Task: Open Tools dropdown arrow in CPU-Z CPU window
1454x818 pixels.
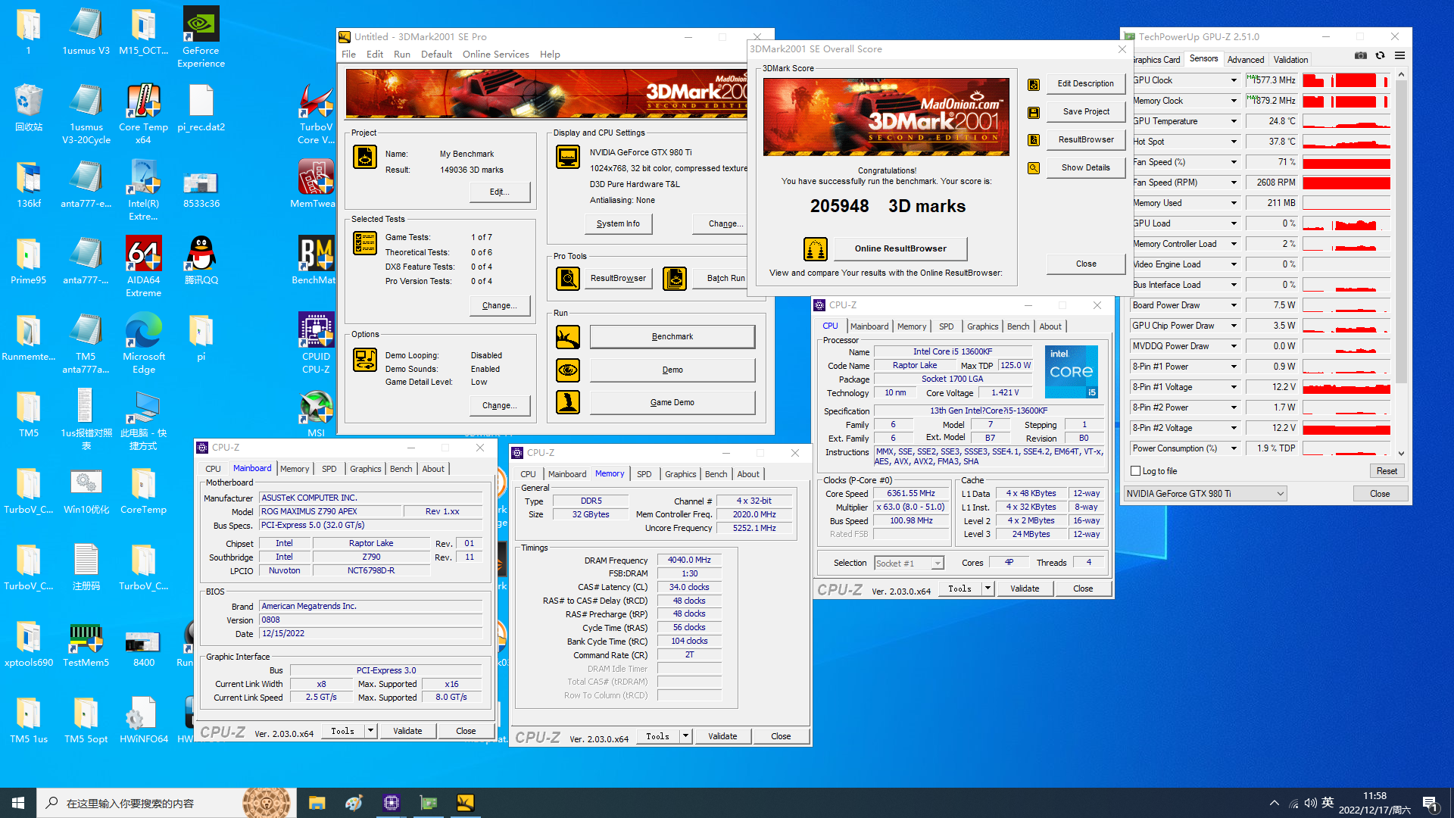Action: (987, 589)
